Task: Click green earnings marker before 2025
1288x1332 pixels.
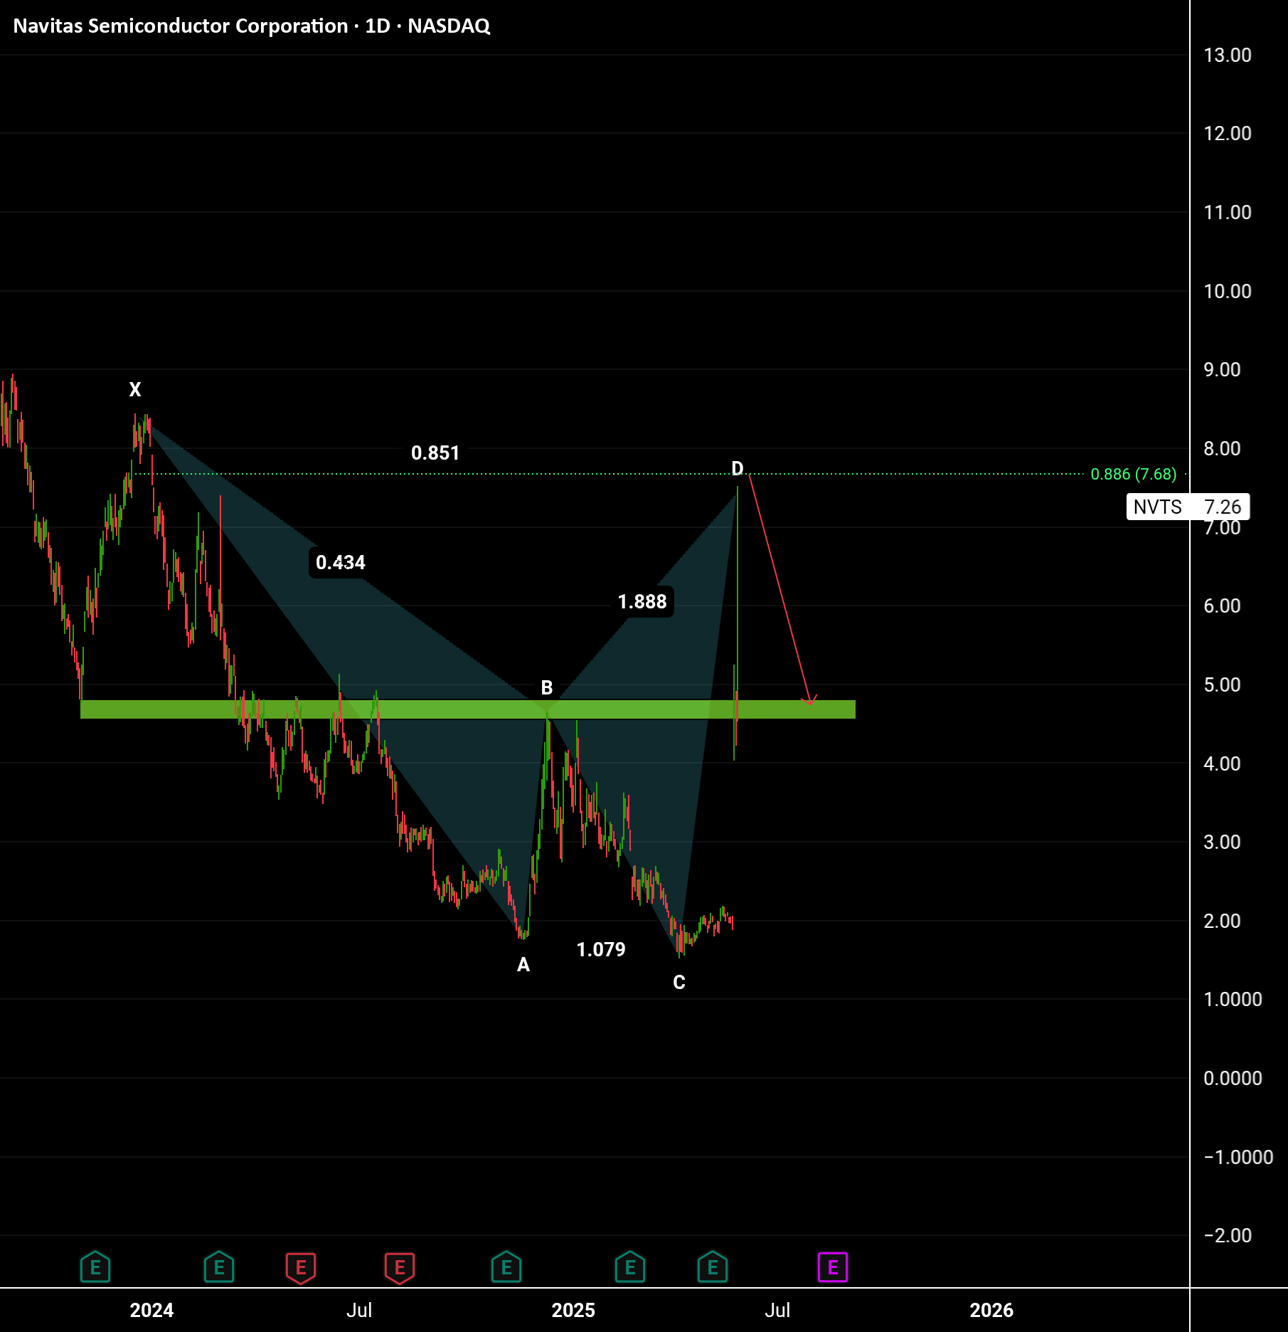Action: (x=506, y=1267)
